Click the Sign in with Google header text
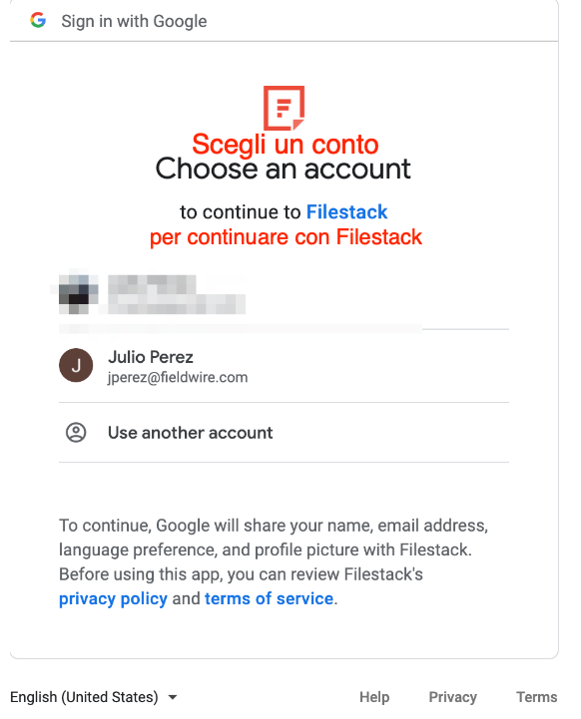 (x=134, y=21)
